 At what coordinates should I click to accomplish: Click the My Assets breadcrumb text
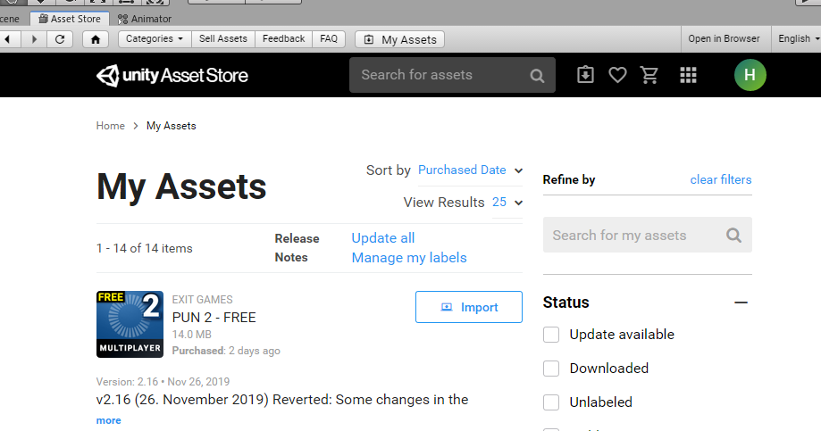click(x=172, y=126)
